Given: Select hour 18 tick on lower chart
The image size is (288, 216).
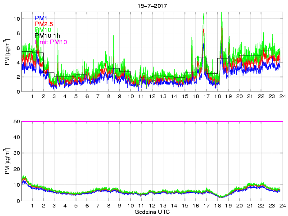Looking at the screenshot, I should (x=217, y=206).
